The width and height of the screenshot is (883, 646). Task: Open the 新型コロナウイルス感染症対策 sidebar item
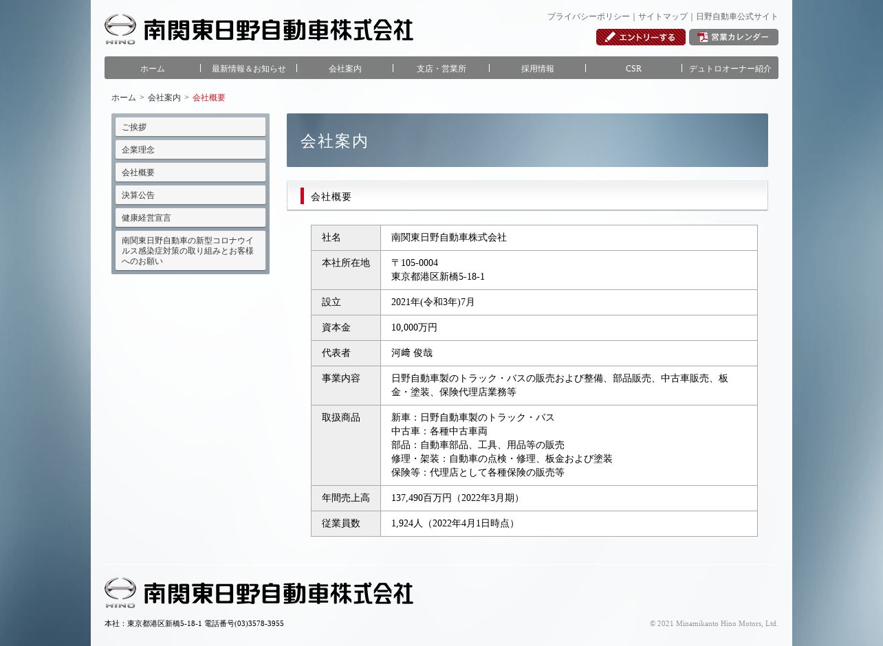coord(190,251)
